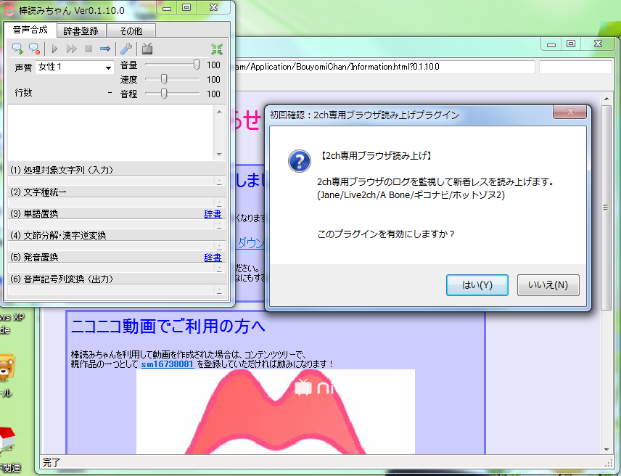The width and height of the screenshot is (621, 476).
Task: Click the 音程 value 100
Action: click(x=213, y=94)
